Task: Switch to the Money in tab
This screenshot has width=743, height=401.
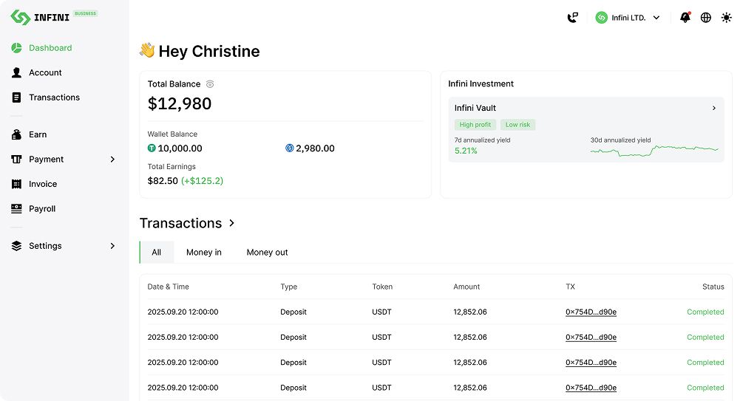Action: coord(203,253)
